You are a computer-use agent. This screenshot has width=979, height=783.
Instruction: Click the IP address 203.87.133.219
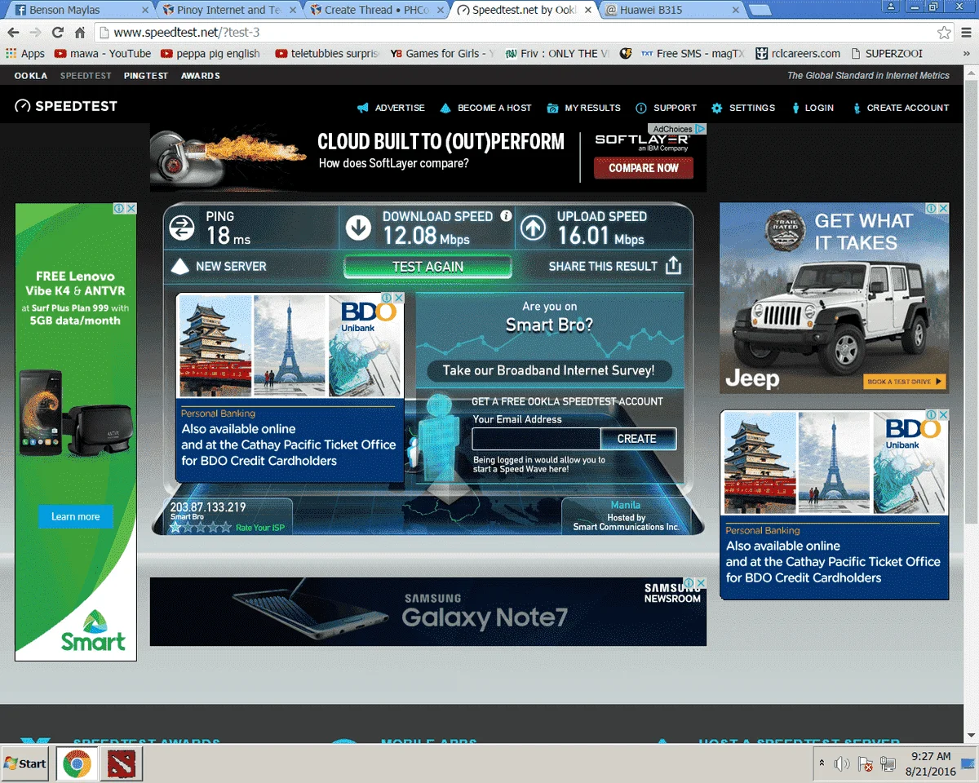pos(208,507)
